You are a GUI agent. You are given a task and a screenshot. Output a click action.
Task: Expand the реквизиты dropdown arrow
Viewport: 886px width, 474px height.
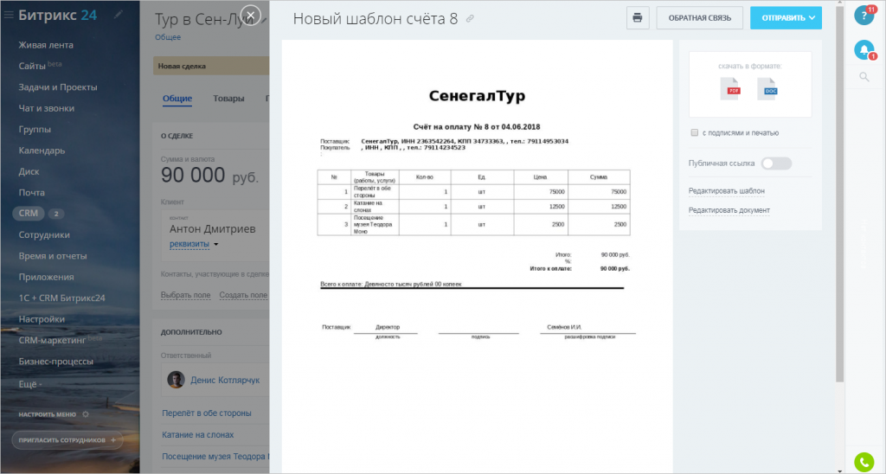(x=215, y=245)
